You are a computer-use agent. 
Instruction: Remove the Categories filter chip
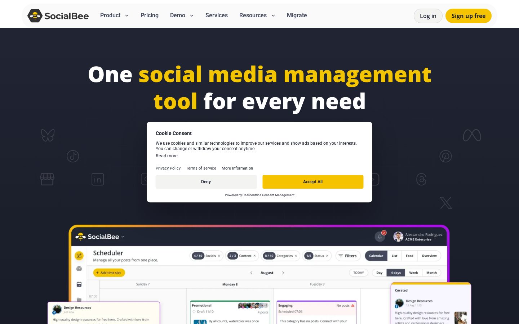click(x=296, y=256)
